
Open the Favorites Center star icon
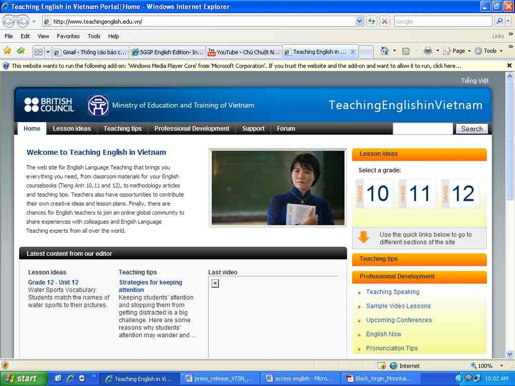coord(7,51)
